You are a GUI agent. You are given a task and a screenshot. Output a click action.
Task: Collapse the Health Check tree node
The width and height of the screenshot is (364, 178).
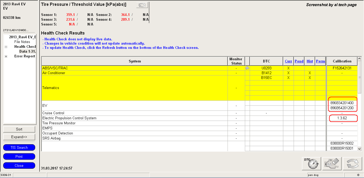(6, 47)
